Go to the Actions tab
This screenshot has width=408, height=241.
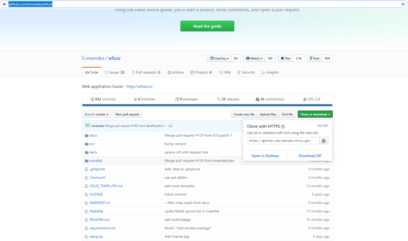click(175, 72)
